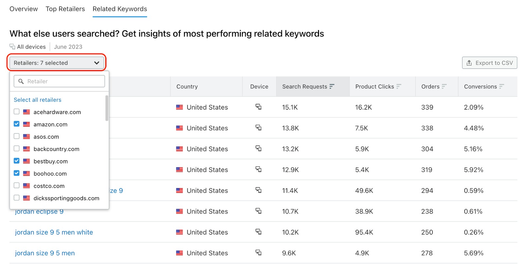The width and height of the screenshot is (524, 264).
Task: Click the device icon in the 10.2K row
Action: pos(258,232)
